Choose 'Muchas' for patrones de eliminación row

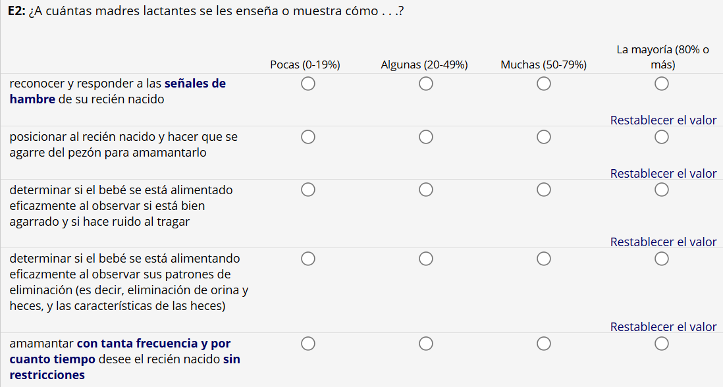tap(544, 259)
